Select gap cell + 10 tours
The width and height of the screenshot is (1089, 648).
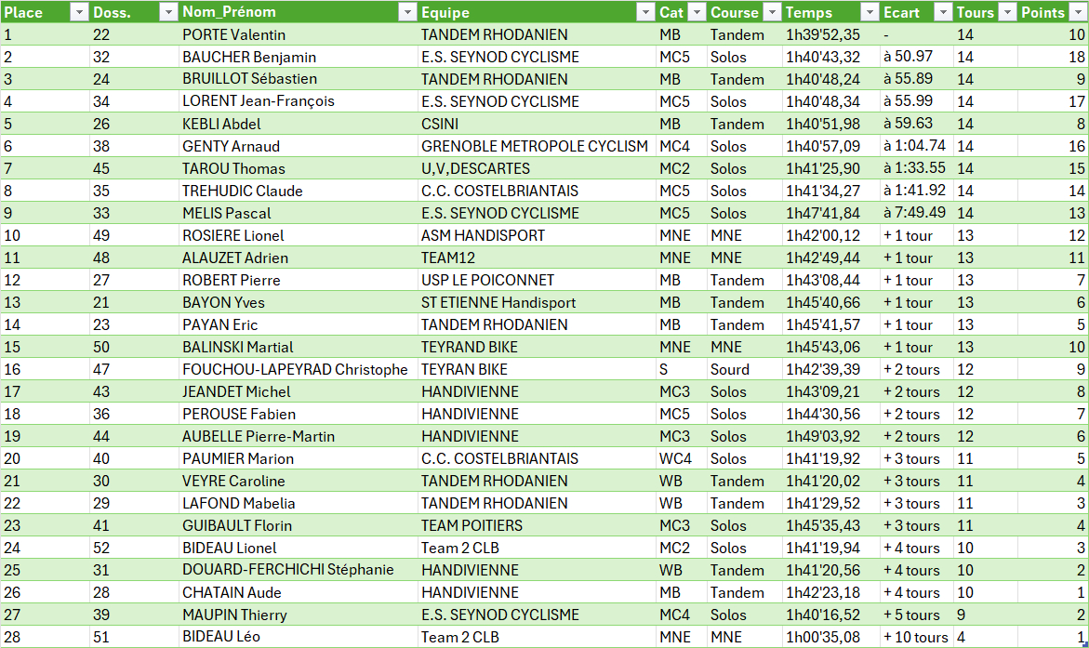[x=916, y=637]
